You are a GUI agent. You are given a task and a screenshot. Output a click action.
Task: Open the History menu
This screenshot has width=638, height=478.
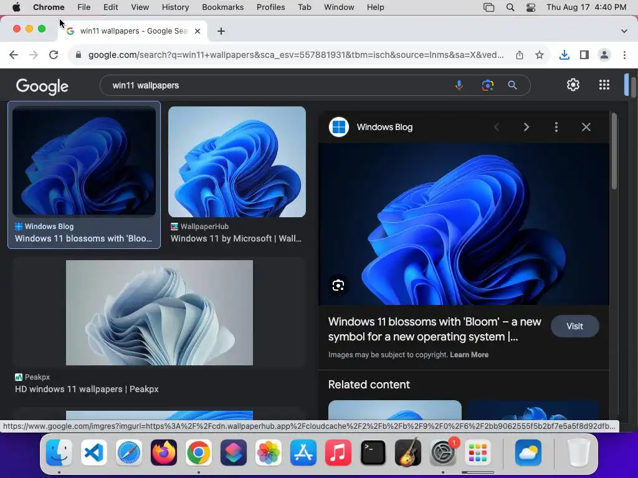[175, 7]
